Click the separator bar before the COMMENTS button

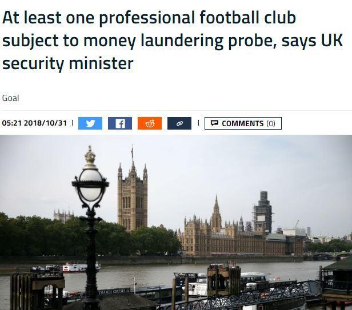pos(198,123)
